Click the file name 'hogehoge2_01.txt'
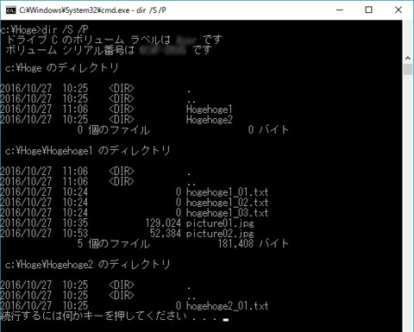The height and width of the screenshot is (332, 414). [x=227, y=306]
